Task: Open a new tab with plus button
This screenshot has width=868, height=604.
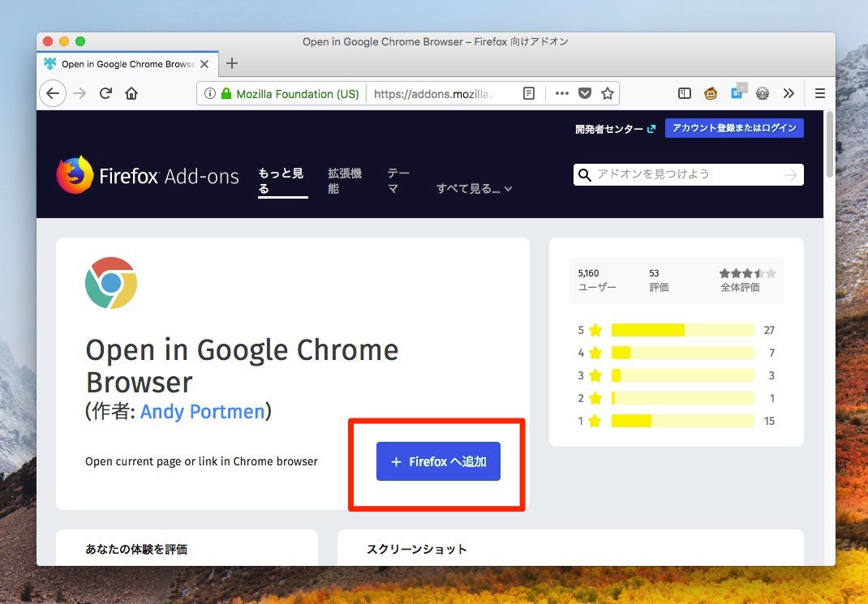Action: (x=232, y=63)
